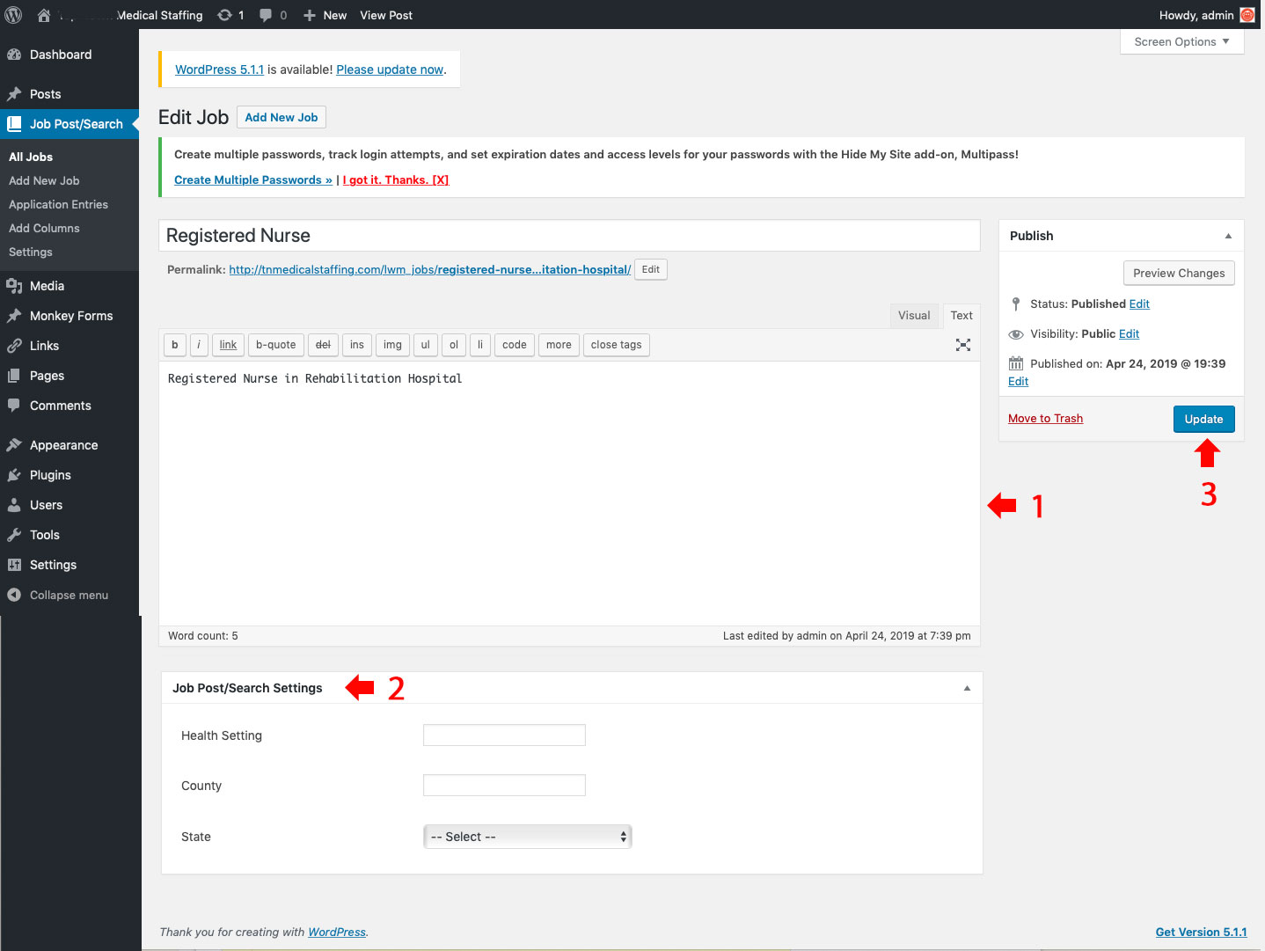Collapse the Job Post/Search Settings panel
Viewport: 1265px width, 951px height.
coord(967,688)
